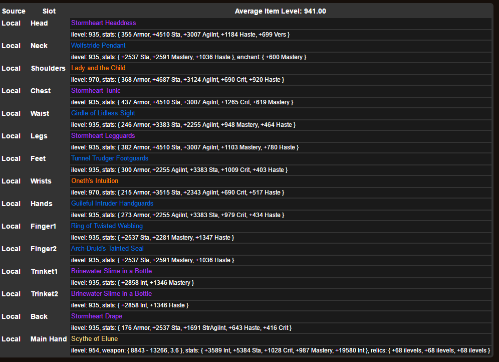Screen dimensions: 499x362
Task: Open the Scythe of Elune item link
Action: tap(95, 339)
